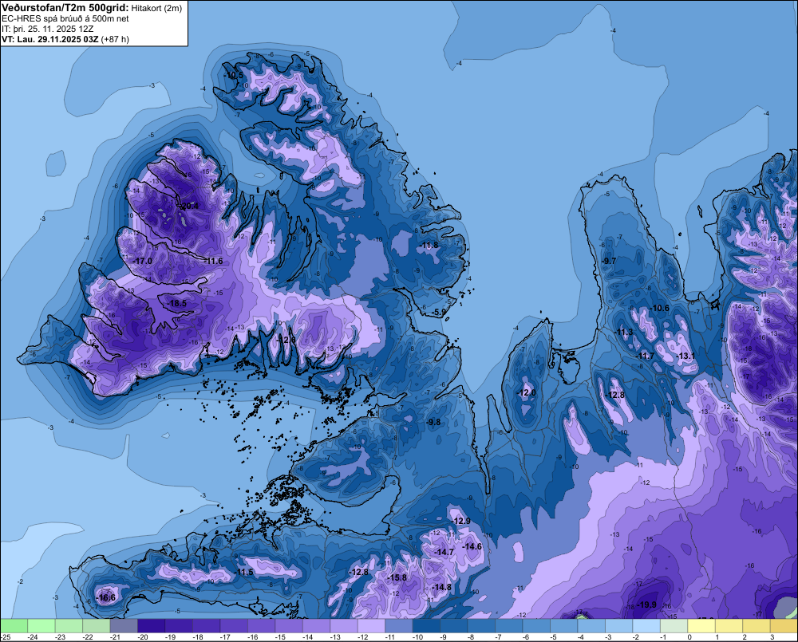The width and height of the screenshot is (798, 642).
Task: Select the -16.6 temperature at the southwest tip
Action: 106,598
